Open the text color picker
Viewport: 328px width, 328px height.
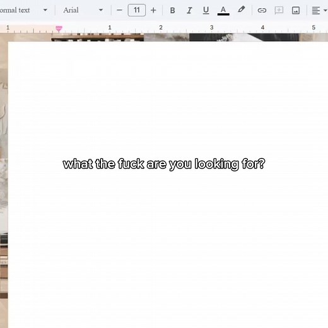(223, 10)
